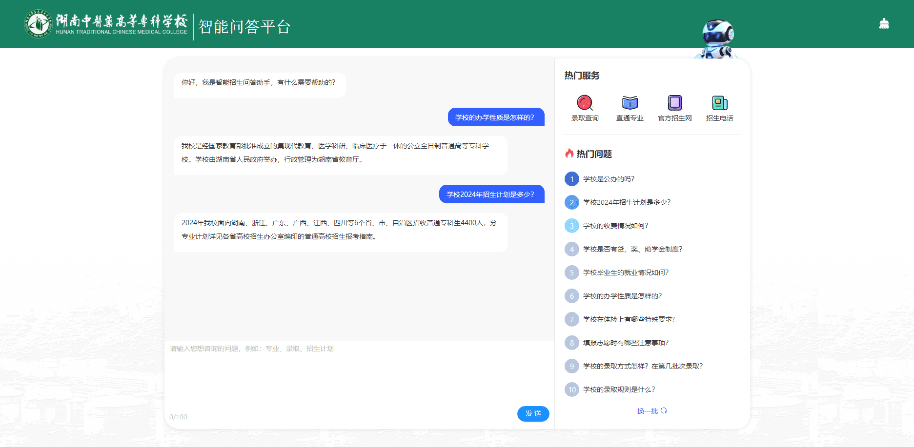Choose question about 贷、奖、助学金制度

click(x=632, y=249)
